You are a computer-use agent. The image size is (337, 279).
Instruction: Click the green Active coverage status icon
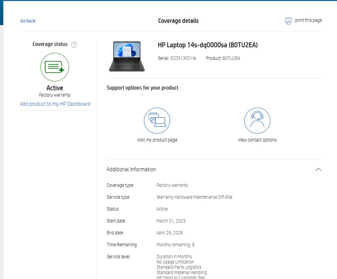[55, 67]
